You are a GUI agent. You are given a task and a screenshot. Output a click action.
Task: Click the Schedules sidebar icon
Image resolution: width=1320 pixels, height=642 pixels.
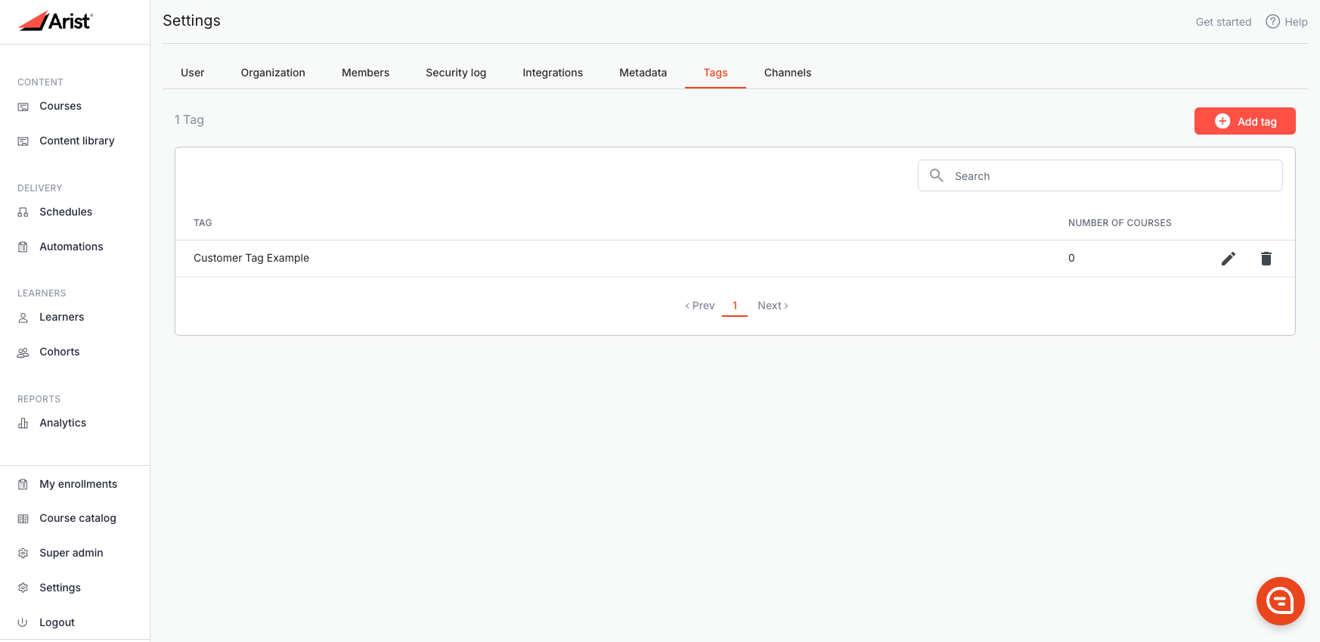23,212
